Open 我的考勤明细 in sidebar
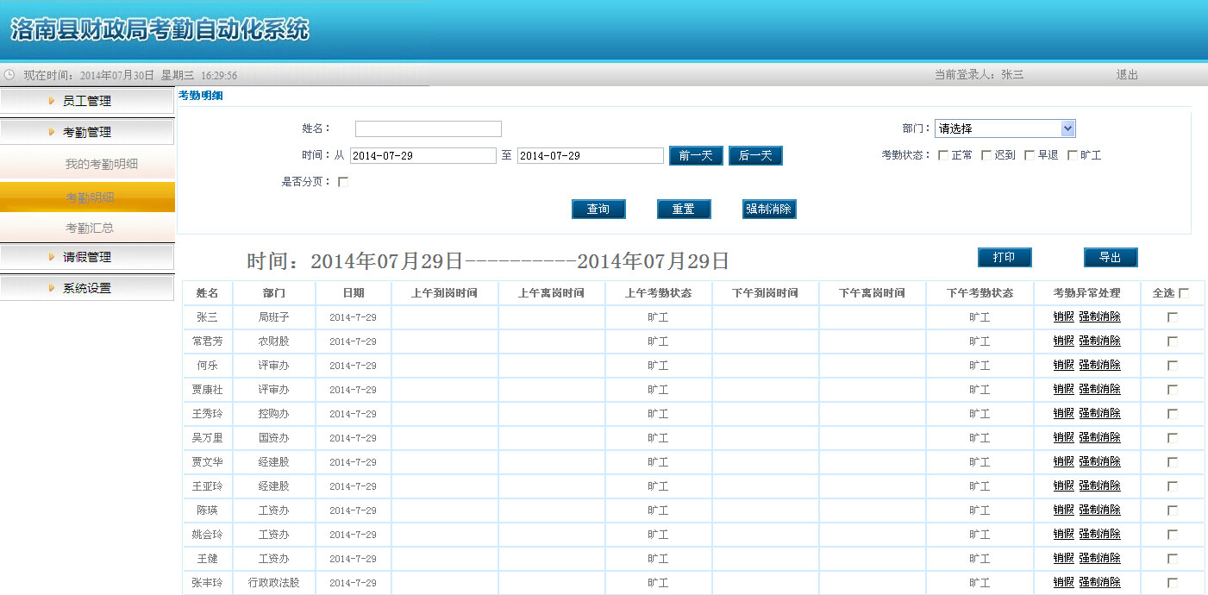This screenshot has width=1208, height=595. coord(102,164)
